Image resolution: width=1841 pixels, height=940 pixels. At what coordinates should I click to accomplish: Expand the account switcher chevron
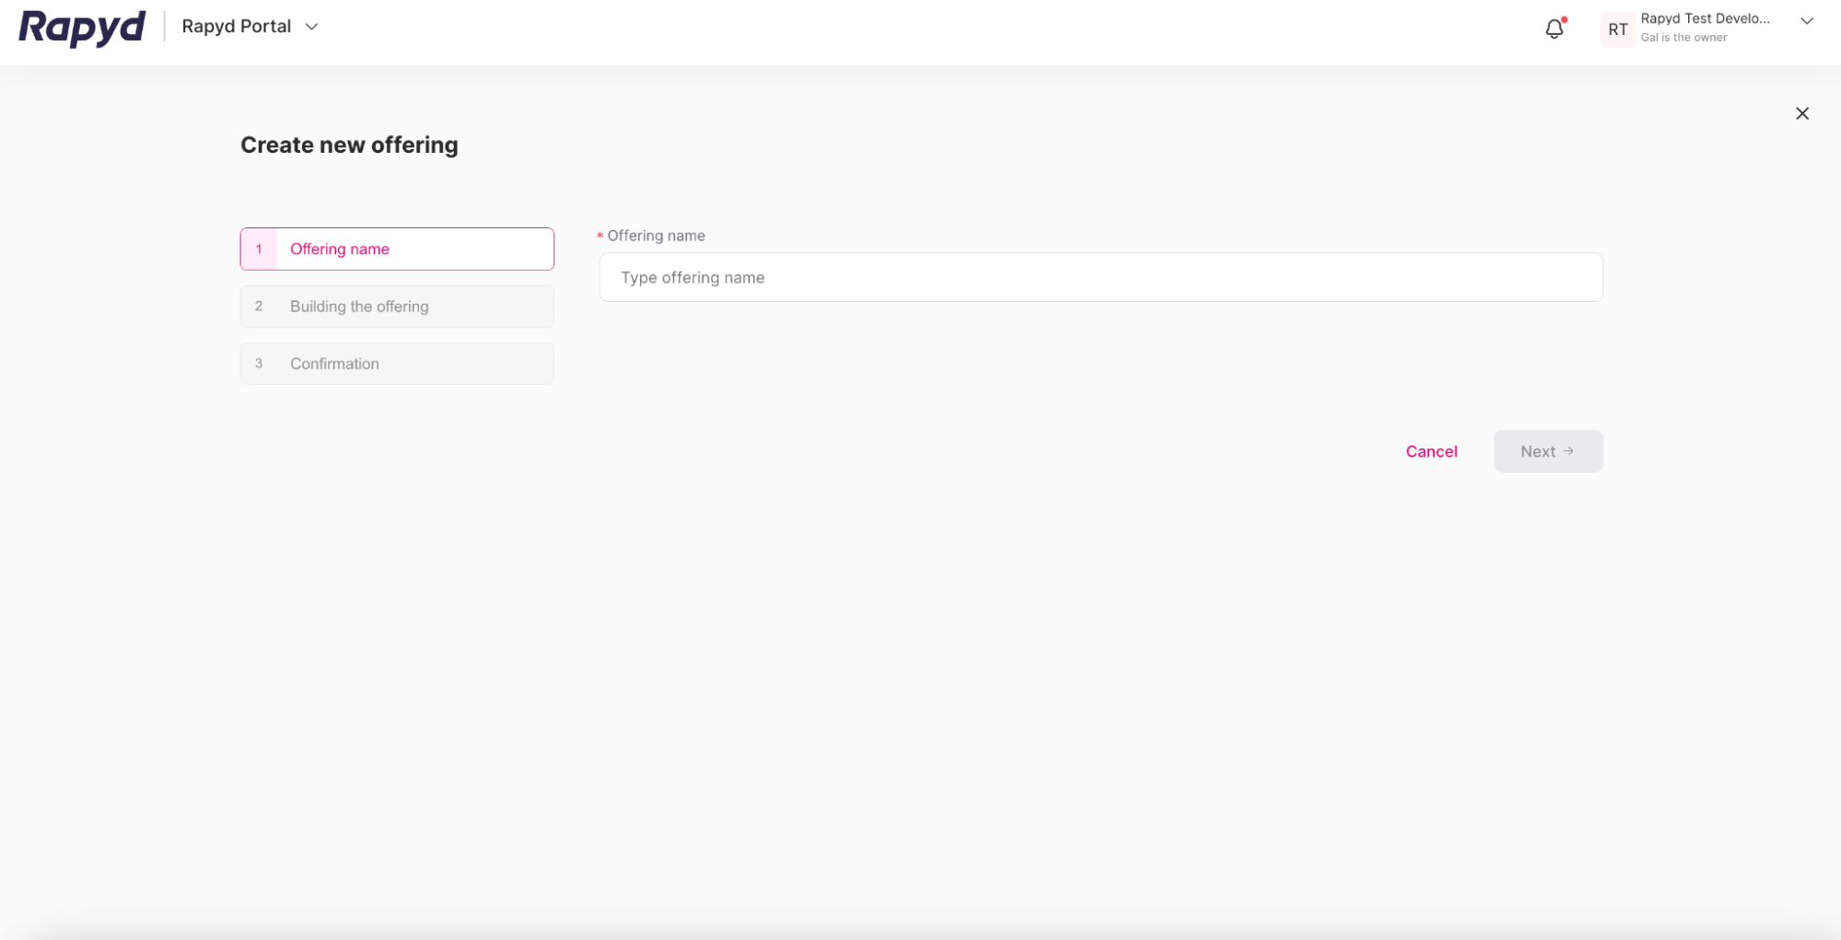click(1806, 20)
